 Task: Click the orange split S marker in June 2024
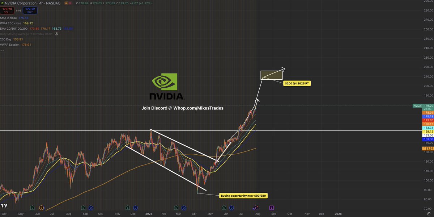[x=42, y=208]
